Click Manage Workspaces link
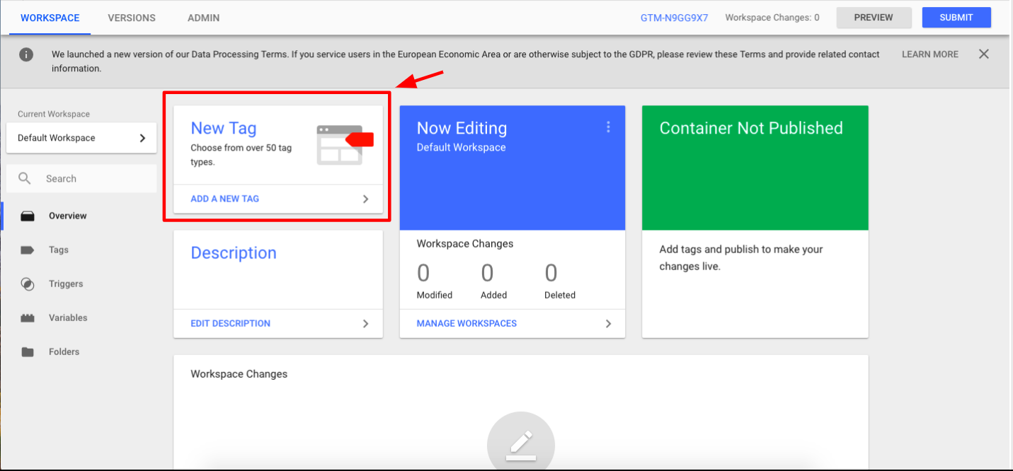This screenshot has width=1013, height=471. pyautogui.click(x=467, y=324)
